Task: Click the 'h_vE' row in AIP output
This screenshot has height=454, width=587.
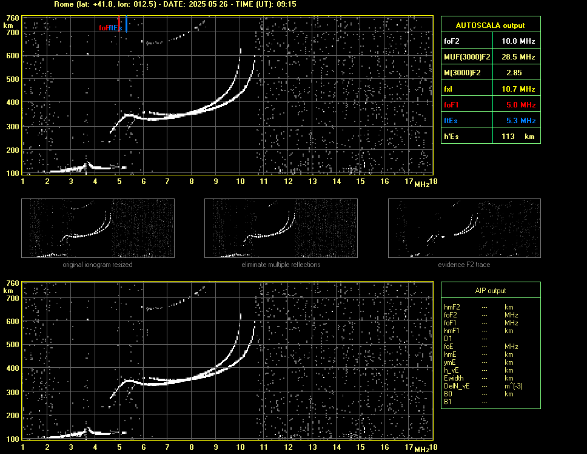Action: pos(481,370)
